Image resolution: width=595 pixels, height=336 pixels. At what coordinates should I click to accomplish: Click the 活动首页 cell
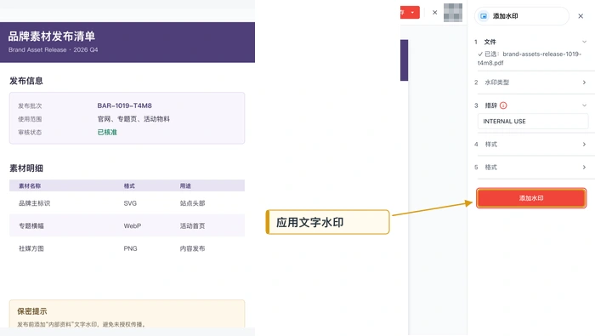(x=192, y=226)
